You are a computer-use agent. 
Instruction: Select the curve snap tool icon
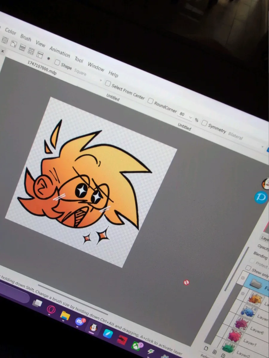pyautogui.click(x=14, y=44)
